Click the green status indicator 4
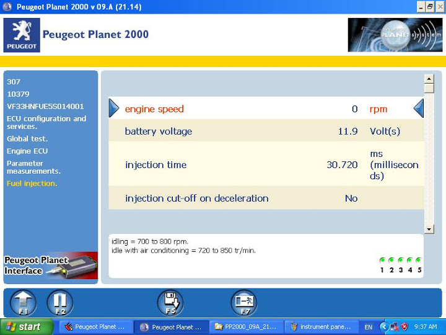Image resolution: width=446 pixels, height=335 pixels. (409, 260)
